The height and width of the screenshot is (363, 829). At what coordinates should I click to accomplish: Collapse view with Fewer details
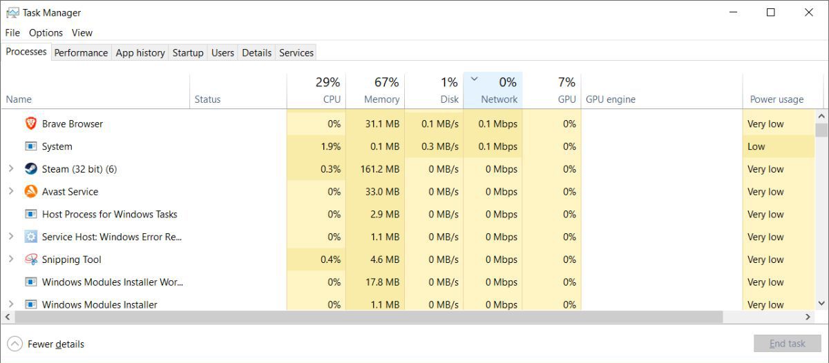pyautogui.click(x=46, y=344)
